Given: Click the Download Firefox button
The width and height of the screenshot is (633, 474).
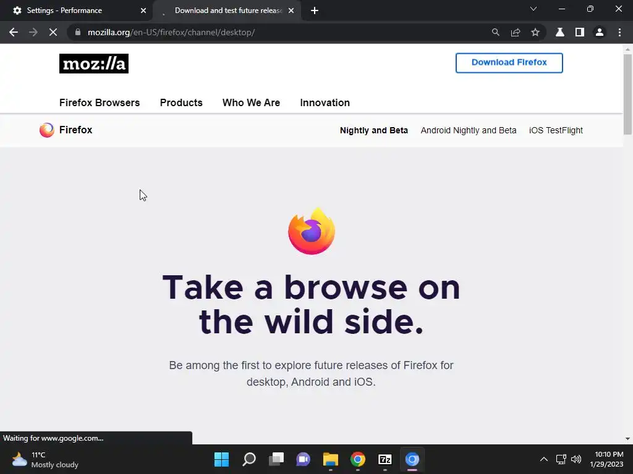Looking at the screenshot, I should coord(509,62).
